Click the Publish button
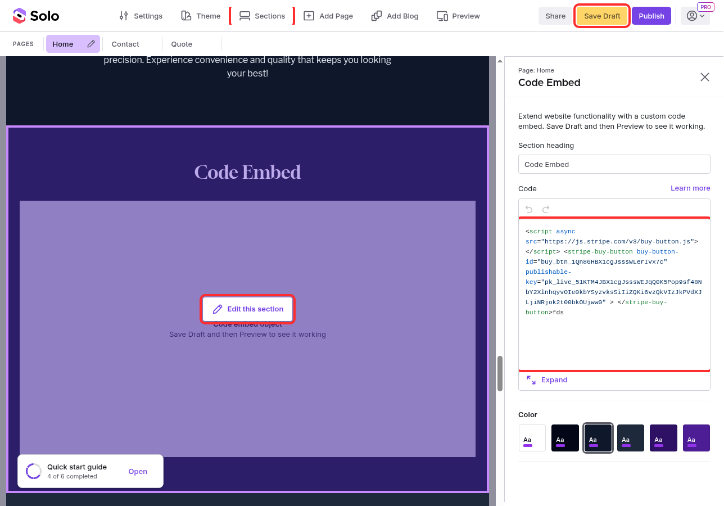724x506 pixels. click(651, 16)
